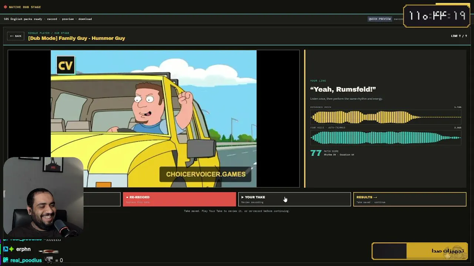Click the line text "Yeah, Rumsfeld!"
Image resolution: width=474 pixels, height=266 pixels.
(343, 89)
